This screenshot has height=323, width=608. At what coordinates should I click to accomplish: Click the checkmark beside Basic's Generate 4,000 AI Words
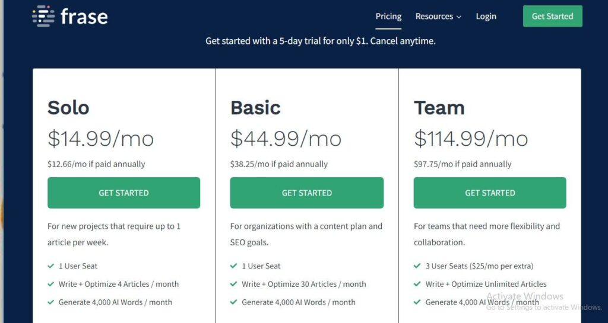click(x=234, y=302)
